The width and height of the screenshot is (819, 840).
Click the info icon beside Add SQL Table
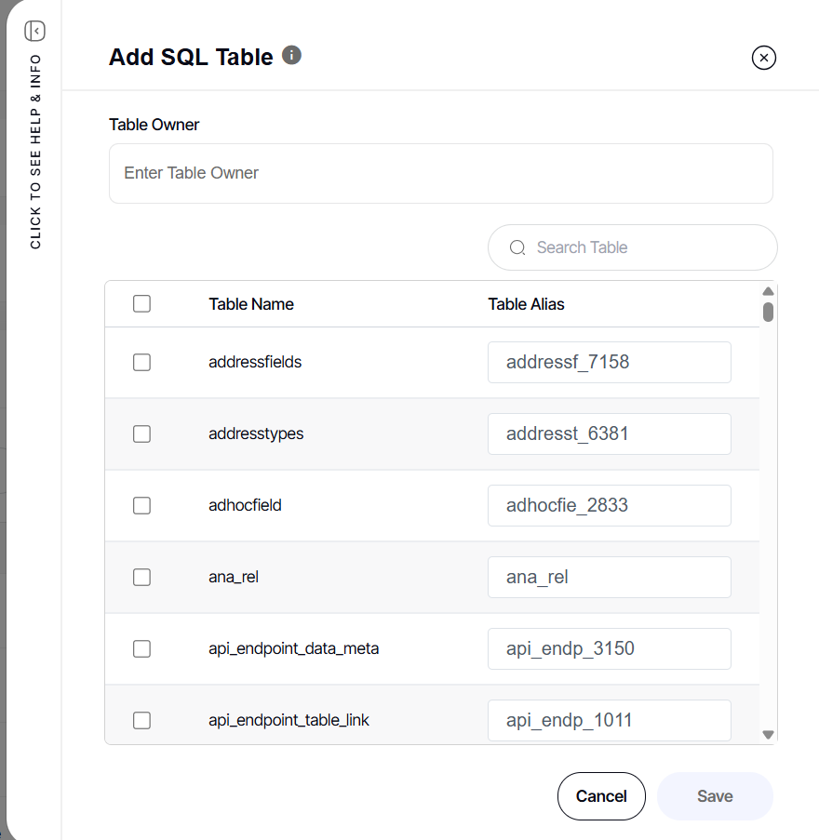pyautogui.click(x=291, y=55)
